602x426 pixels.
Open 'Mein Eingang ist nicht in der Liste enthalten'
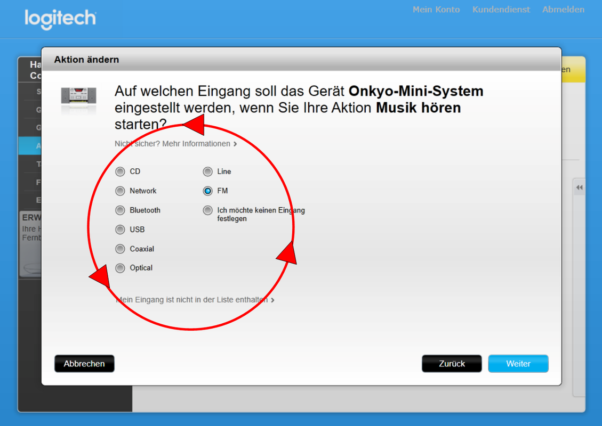tap(195, 300)
